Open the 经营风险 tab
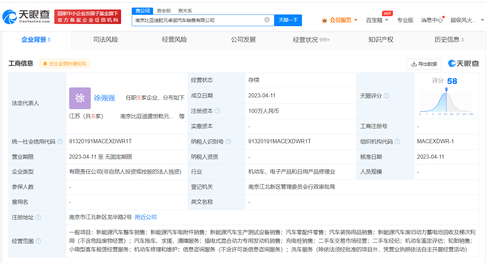The height and width of the screenshot is (263, 486). tap(174, 40)
